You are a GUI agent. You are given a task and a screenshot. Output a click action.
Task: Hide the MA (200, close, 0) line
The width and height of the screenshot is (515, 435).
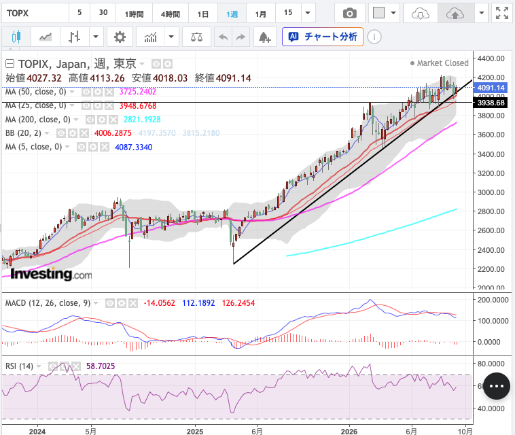coord(90,120)
